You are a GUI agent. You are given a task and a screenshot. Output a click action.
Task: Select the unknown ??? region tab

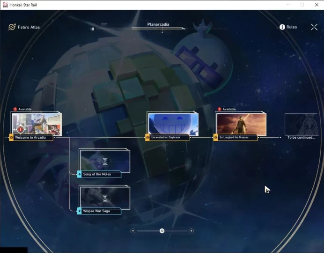coord(104,24)
